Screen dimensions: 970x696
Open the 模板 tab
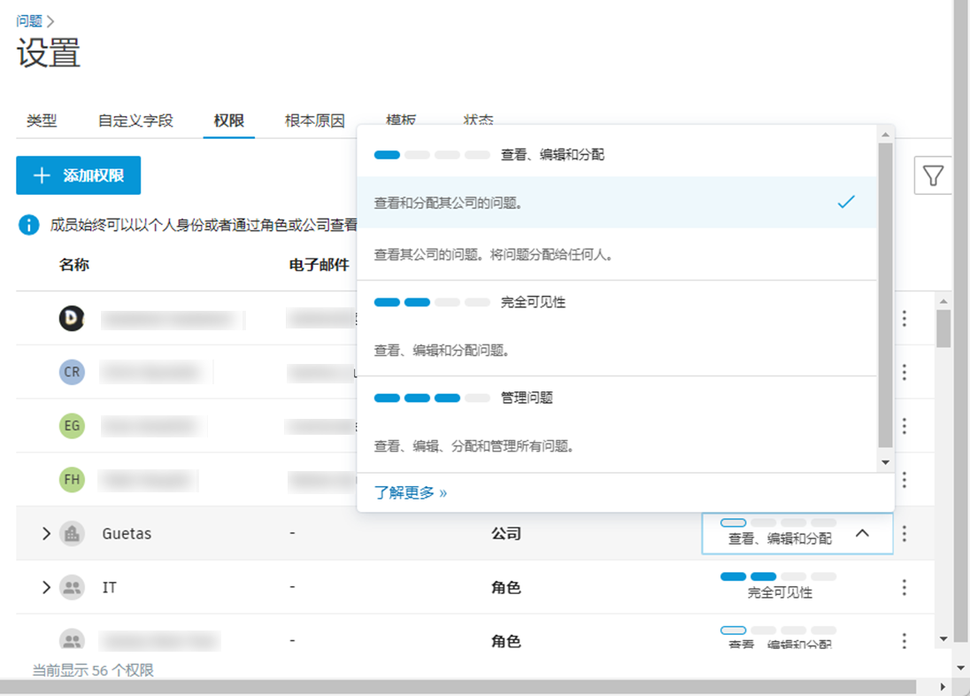(x=401, y=119)
